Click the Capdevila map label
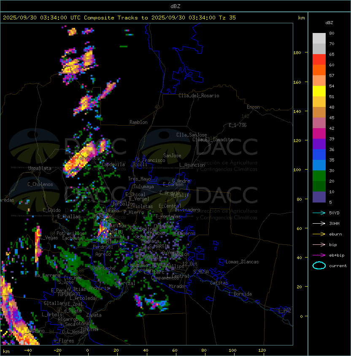The height and width of the screenshot is (356, 351). pyautogui.click(x=113, y=164)
